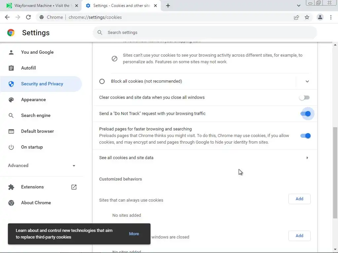Open the share page icon
Screen dimensions: 338x253
click(x=296, y=17)
